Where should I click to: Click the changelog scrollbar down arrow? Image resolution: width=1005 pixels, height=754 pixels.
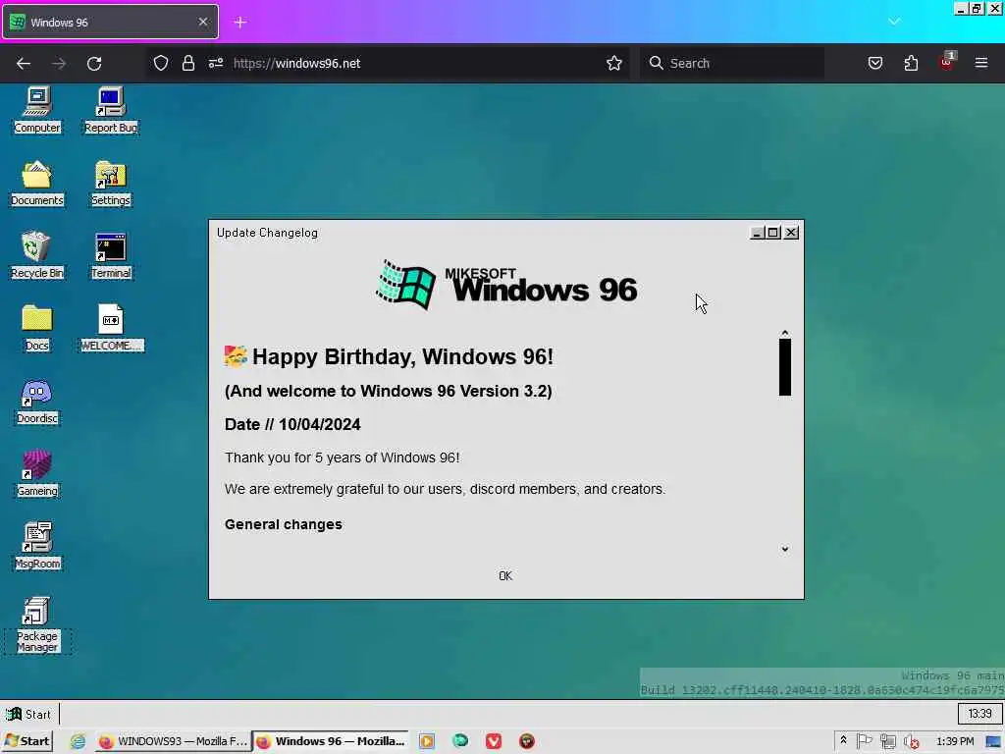pos(784,549)
